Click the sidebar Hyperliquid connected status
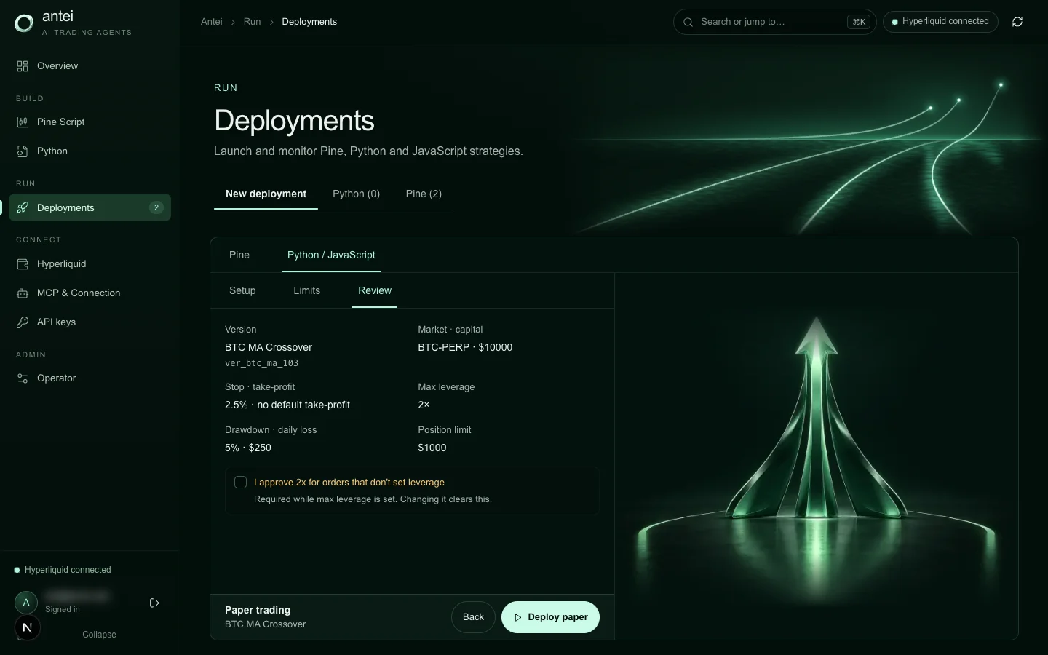 point(63,570)
